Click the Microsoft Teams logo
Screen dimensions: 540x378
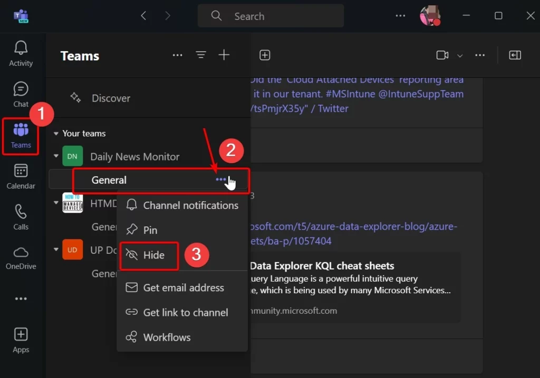pyautogui.click(x=21, y=16)
